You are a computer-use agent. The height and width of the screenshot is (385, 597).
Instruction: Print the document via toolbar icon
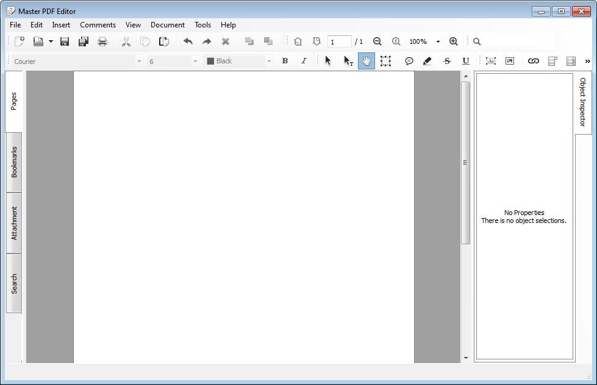(x=102, y=41)
